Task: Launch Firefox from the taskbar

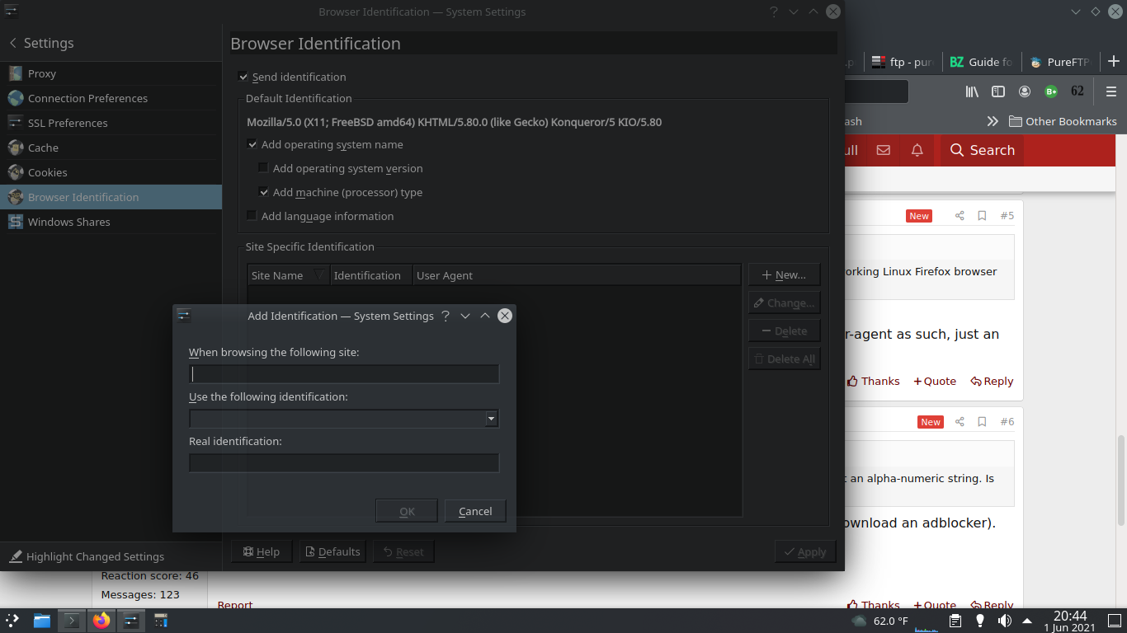Action: pyautogui.click(x=101, y=621)
